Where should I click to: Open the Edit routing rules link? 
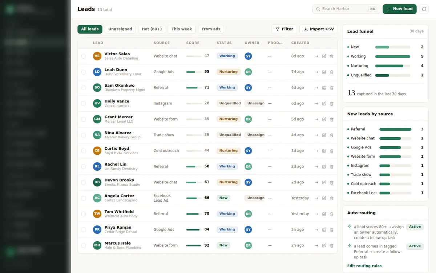(x=364, y=266)
